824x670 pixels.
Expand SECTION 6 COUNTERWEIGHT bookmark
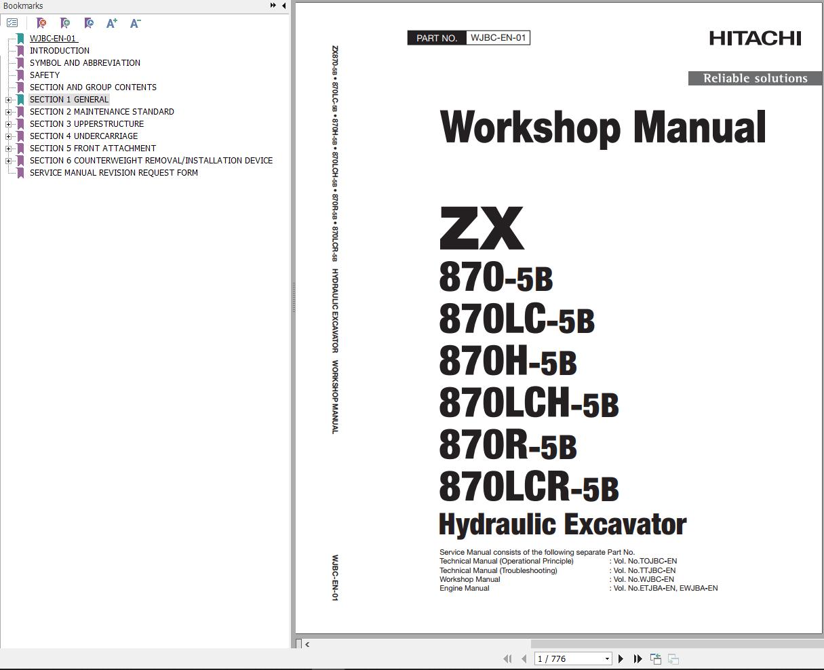click(x=8, y=161)
